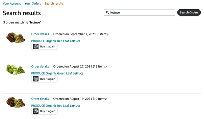
Task: Open Red Leaf Lettuce image from September order
Action: (15, 38)
